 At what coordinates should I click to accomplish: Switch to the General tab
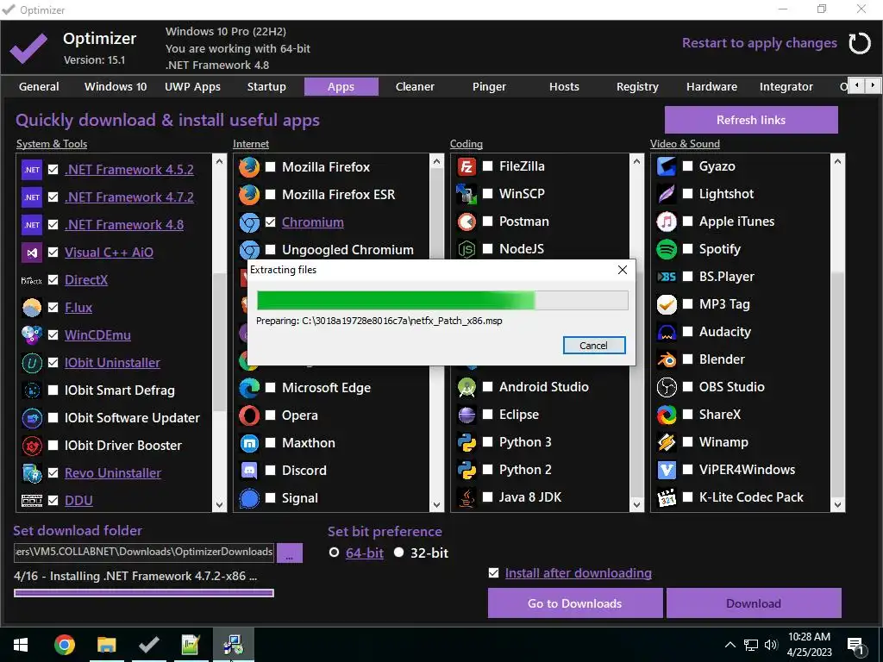39,87
